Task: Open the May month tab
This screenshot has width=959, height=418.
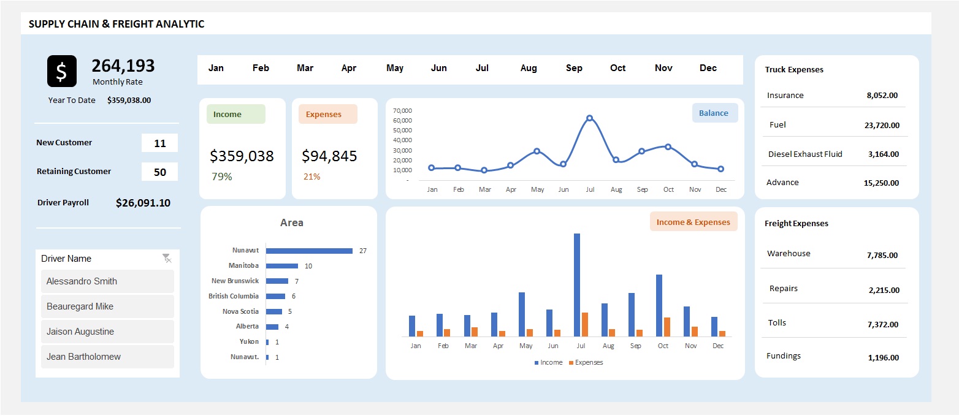Action: click(395, 68)
